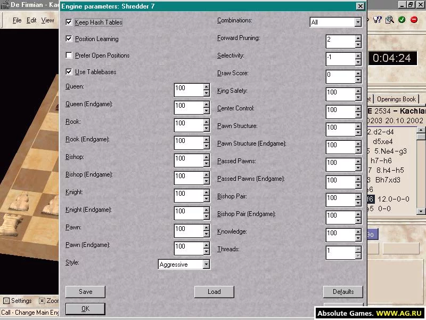This screenshot has height=320, width=426.
Task: Decrease the Rook value spinner
Action: [x=207, y=129]
